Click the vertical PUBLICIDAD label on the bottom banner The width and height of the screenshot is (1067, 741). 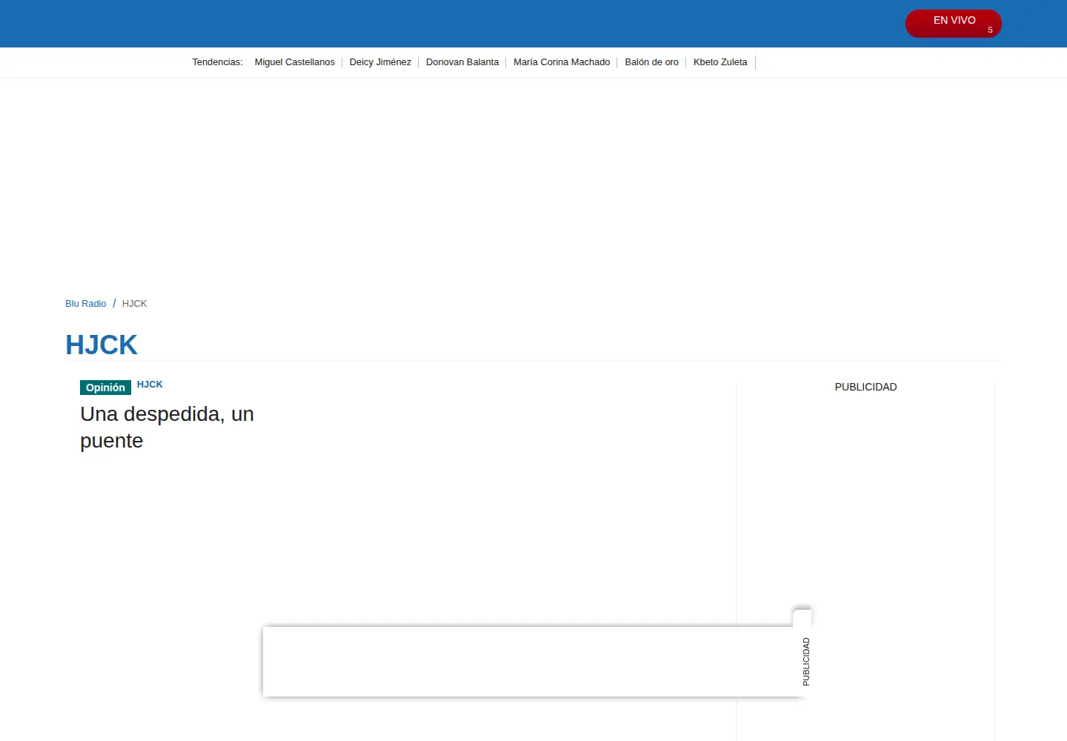(x=806, y=662)
